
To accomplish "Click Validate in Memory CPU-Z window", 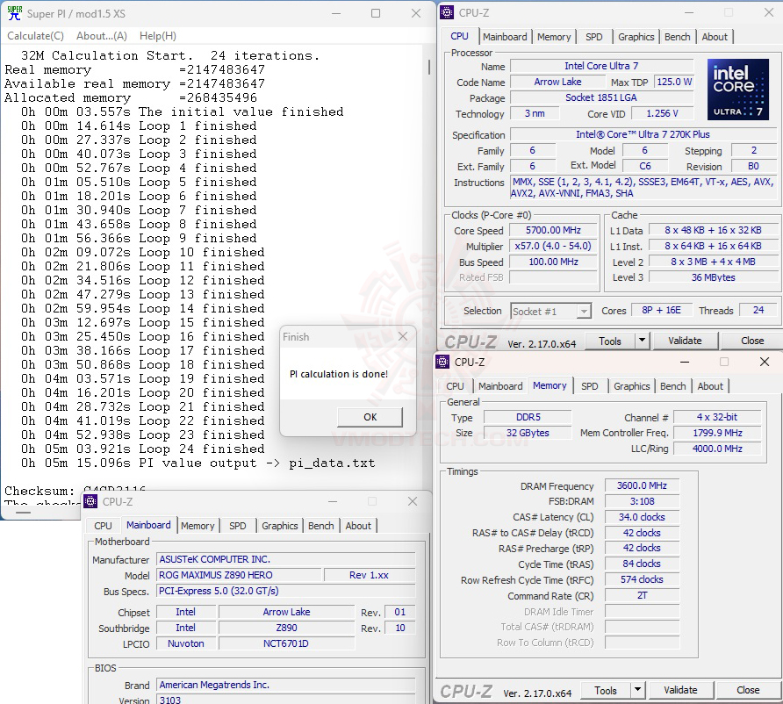I will click(680, 691).
